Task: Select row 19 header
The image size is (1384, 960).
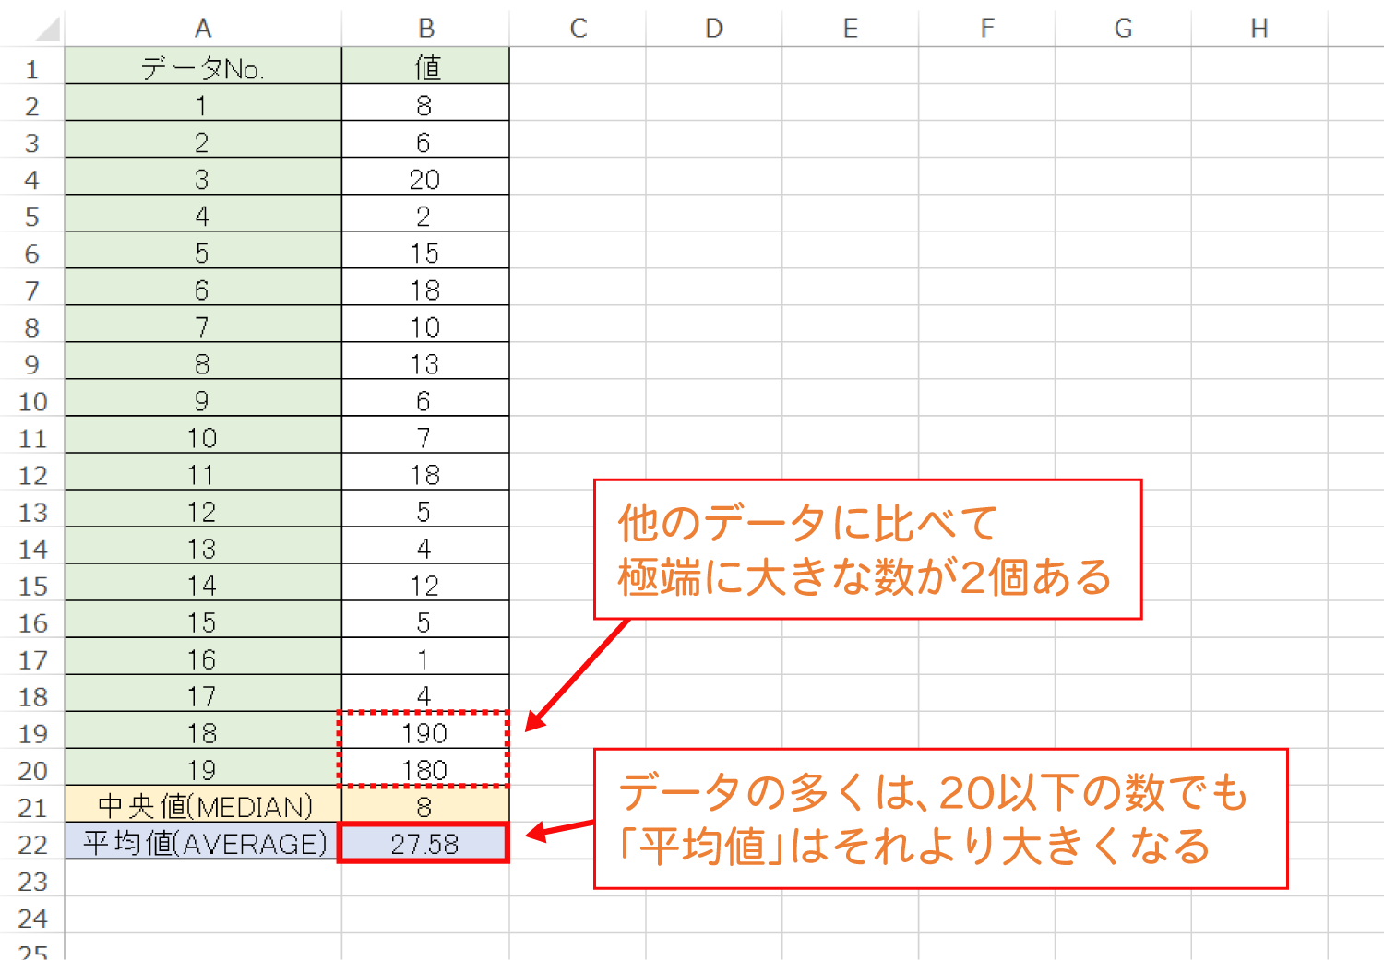Action: point(32,733)
